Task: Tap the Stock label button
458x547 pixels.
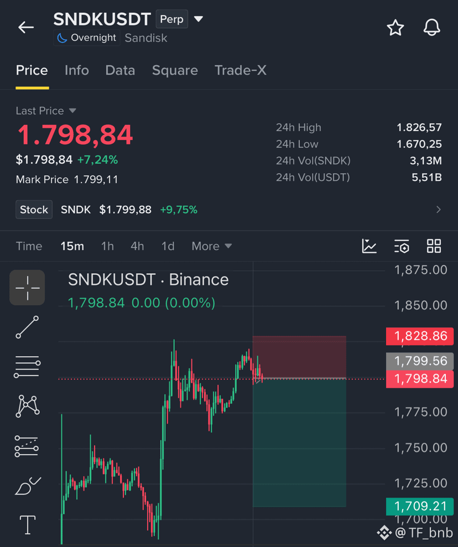Action: (34, 210)
